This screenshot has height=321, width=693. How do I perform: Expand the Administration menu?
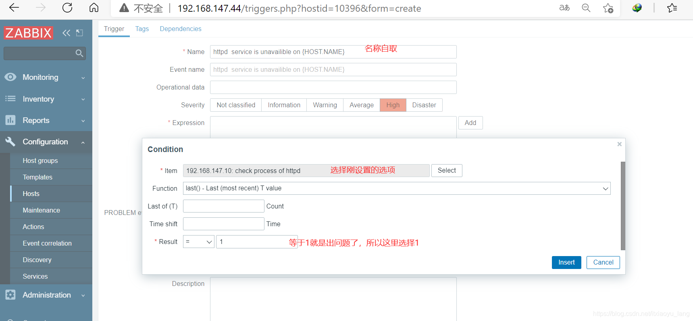point(83,296)
